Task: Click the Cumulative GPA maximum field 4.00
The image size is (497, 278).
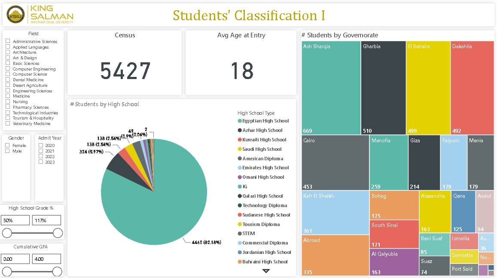Action: point(46,259)
